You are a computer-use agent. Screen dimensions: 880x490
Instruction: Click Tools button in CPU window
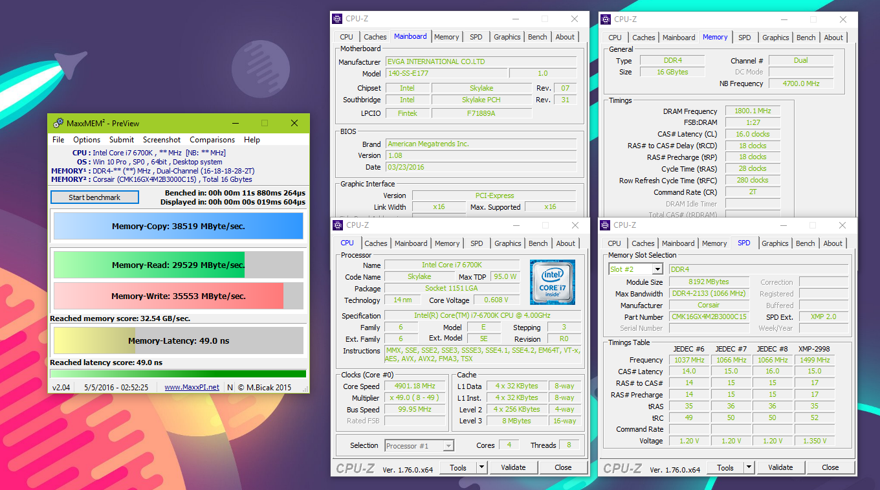pos(458,467)
